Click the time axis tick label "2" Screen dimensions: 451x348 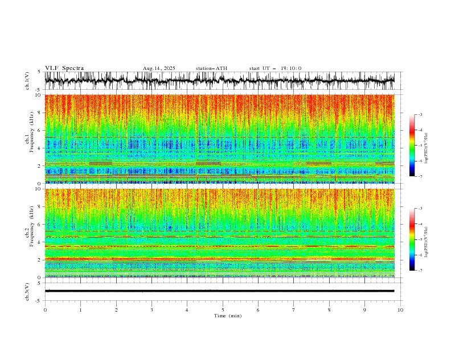coord(116,310)
